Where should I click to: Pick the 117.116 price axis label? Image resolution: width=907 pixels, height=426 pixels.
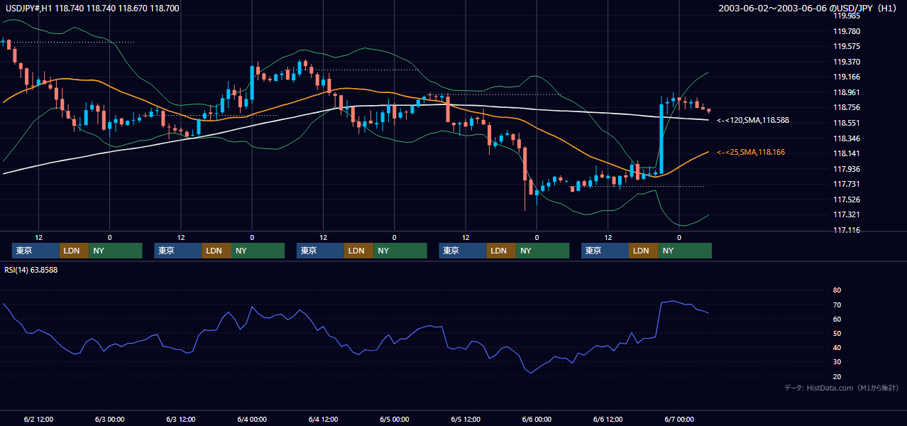[847, 230]
